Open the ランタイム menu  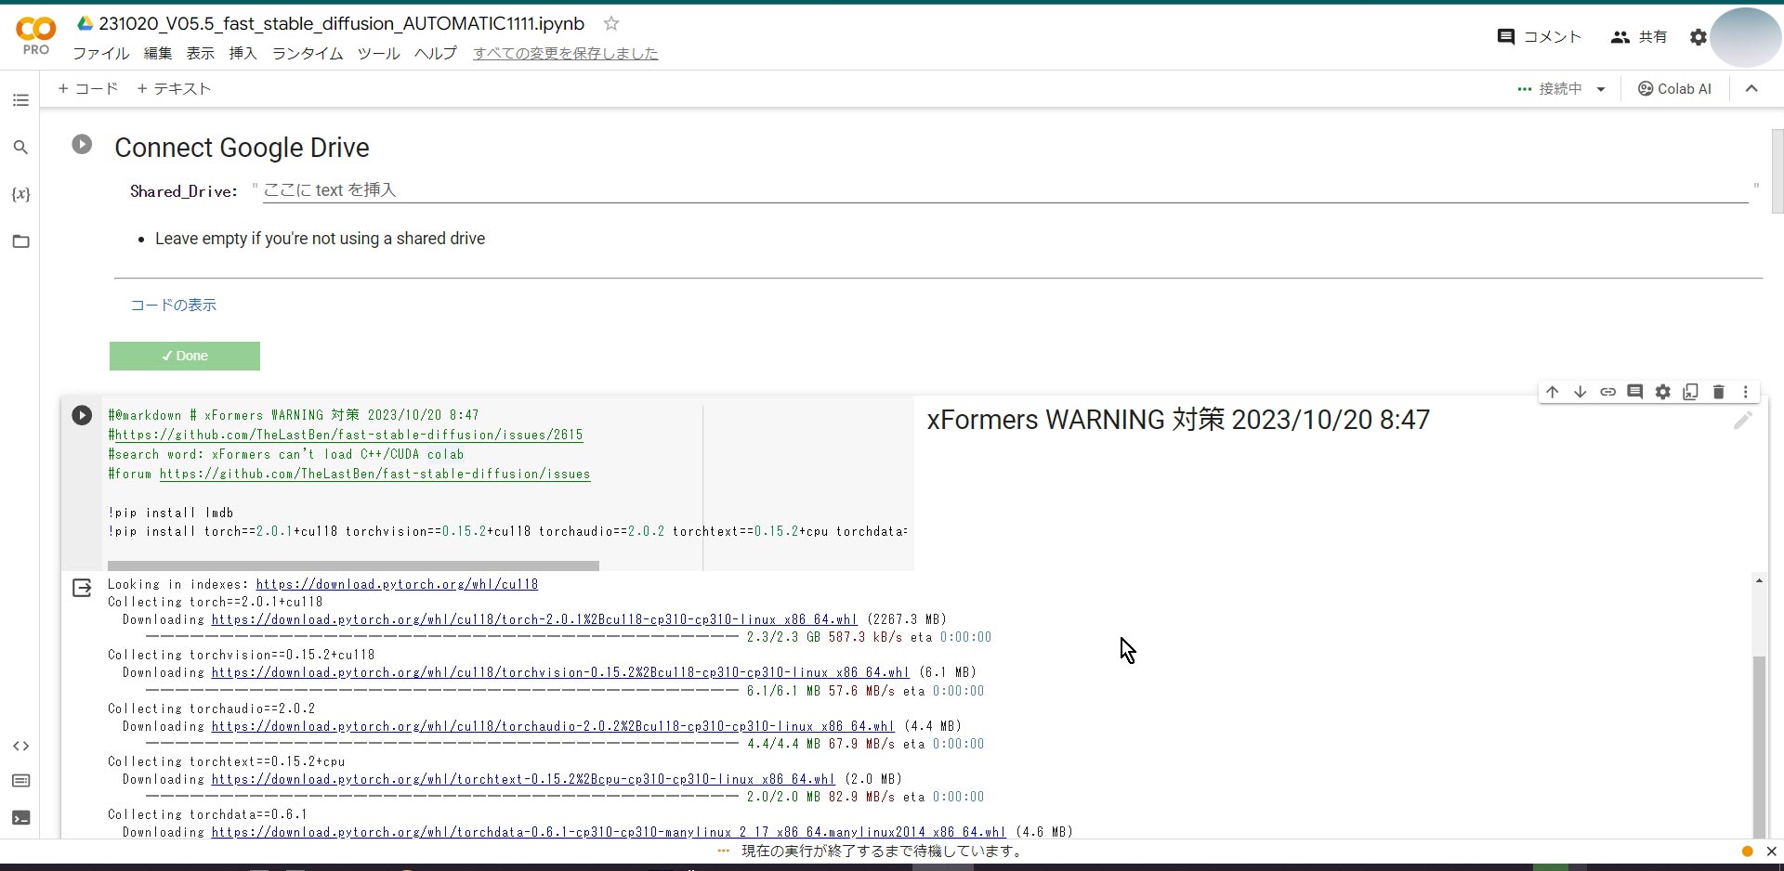[308, 54]
